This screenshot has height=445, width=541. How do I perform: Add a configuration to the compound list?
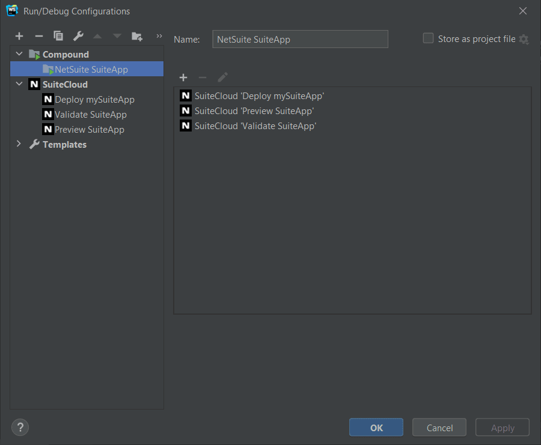pyautogui.click(x=183, y=77)
